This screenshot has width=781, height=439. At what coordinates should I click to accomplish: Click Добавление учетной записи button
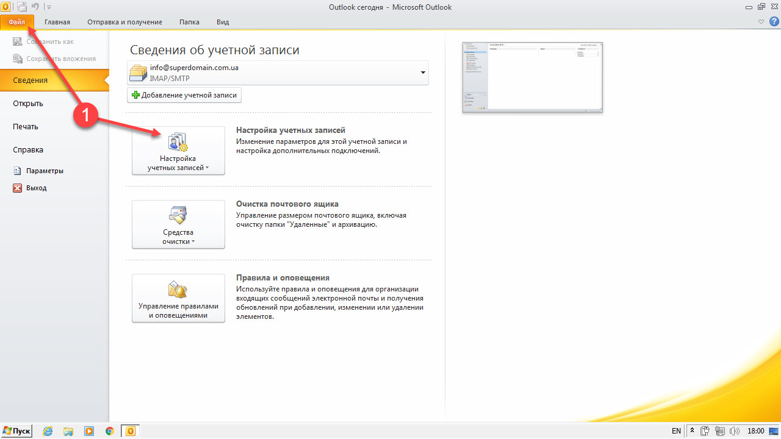[x=184, y=95]
